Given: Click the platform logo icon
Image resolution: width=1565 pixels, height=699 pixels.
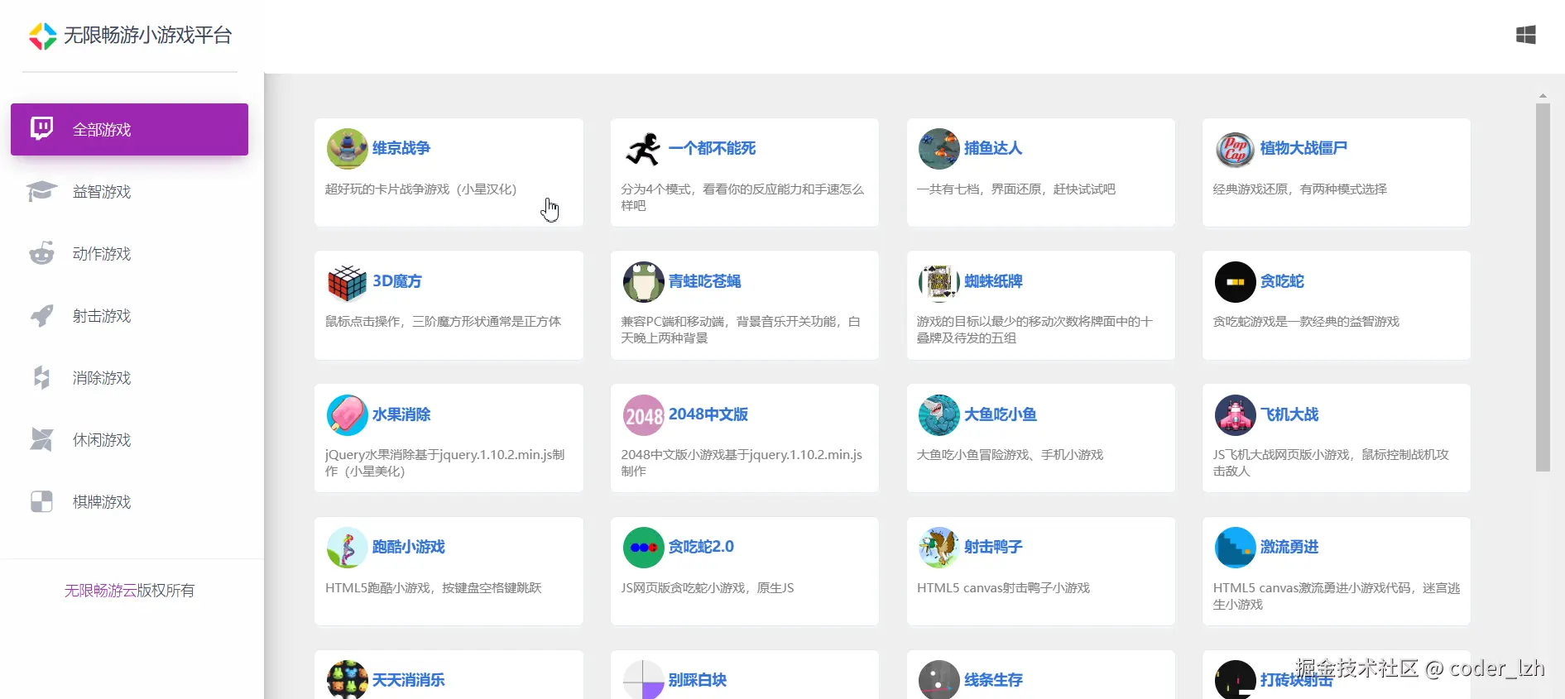Looking at the screenshot, I should [43, 36].
